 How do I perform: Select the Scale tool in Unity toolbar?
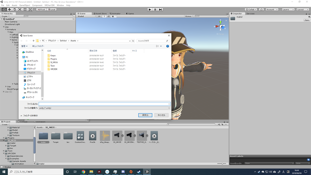point(20,10)
